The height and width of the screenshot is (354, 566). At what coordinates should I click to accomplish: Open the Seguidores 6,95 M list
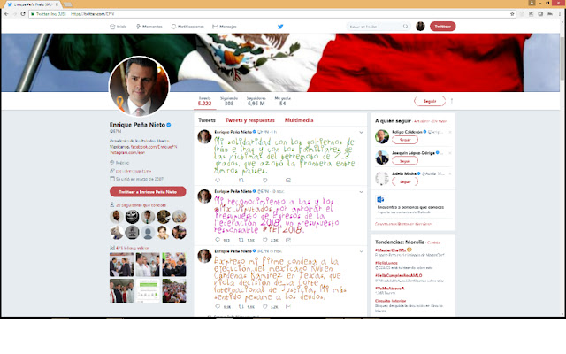click(256, 101)
